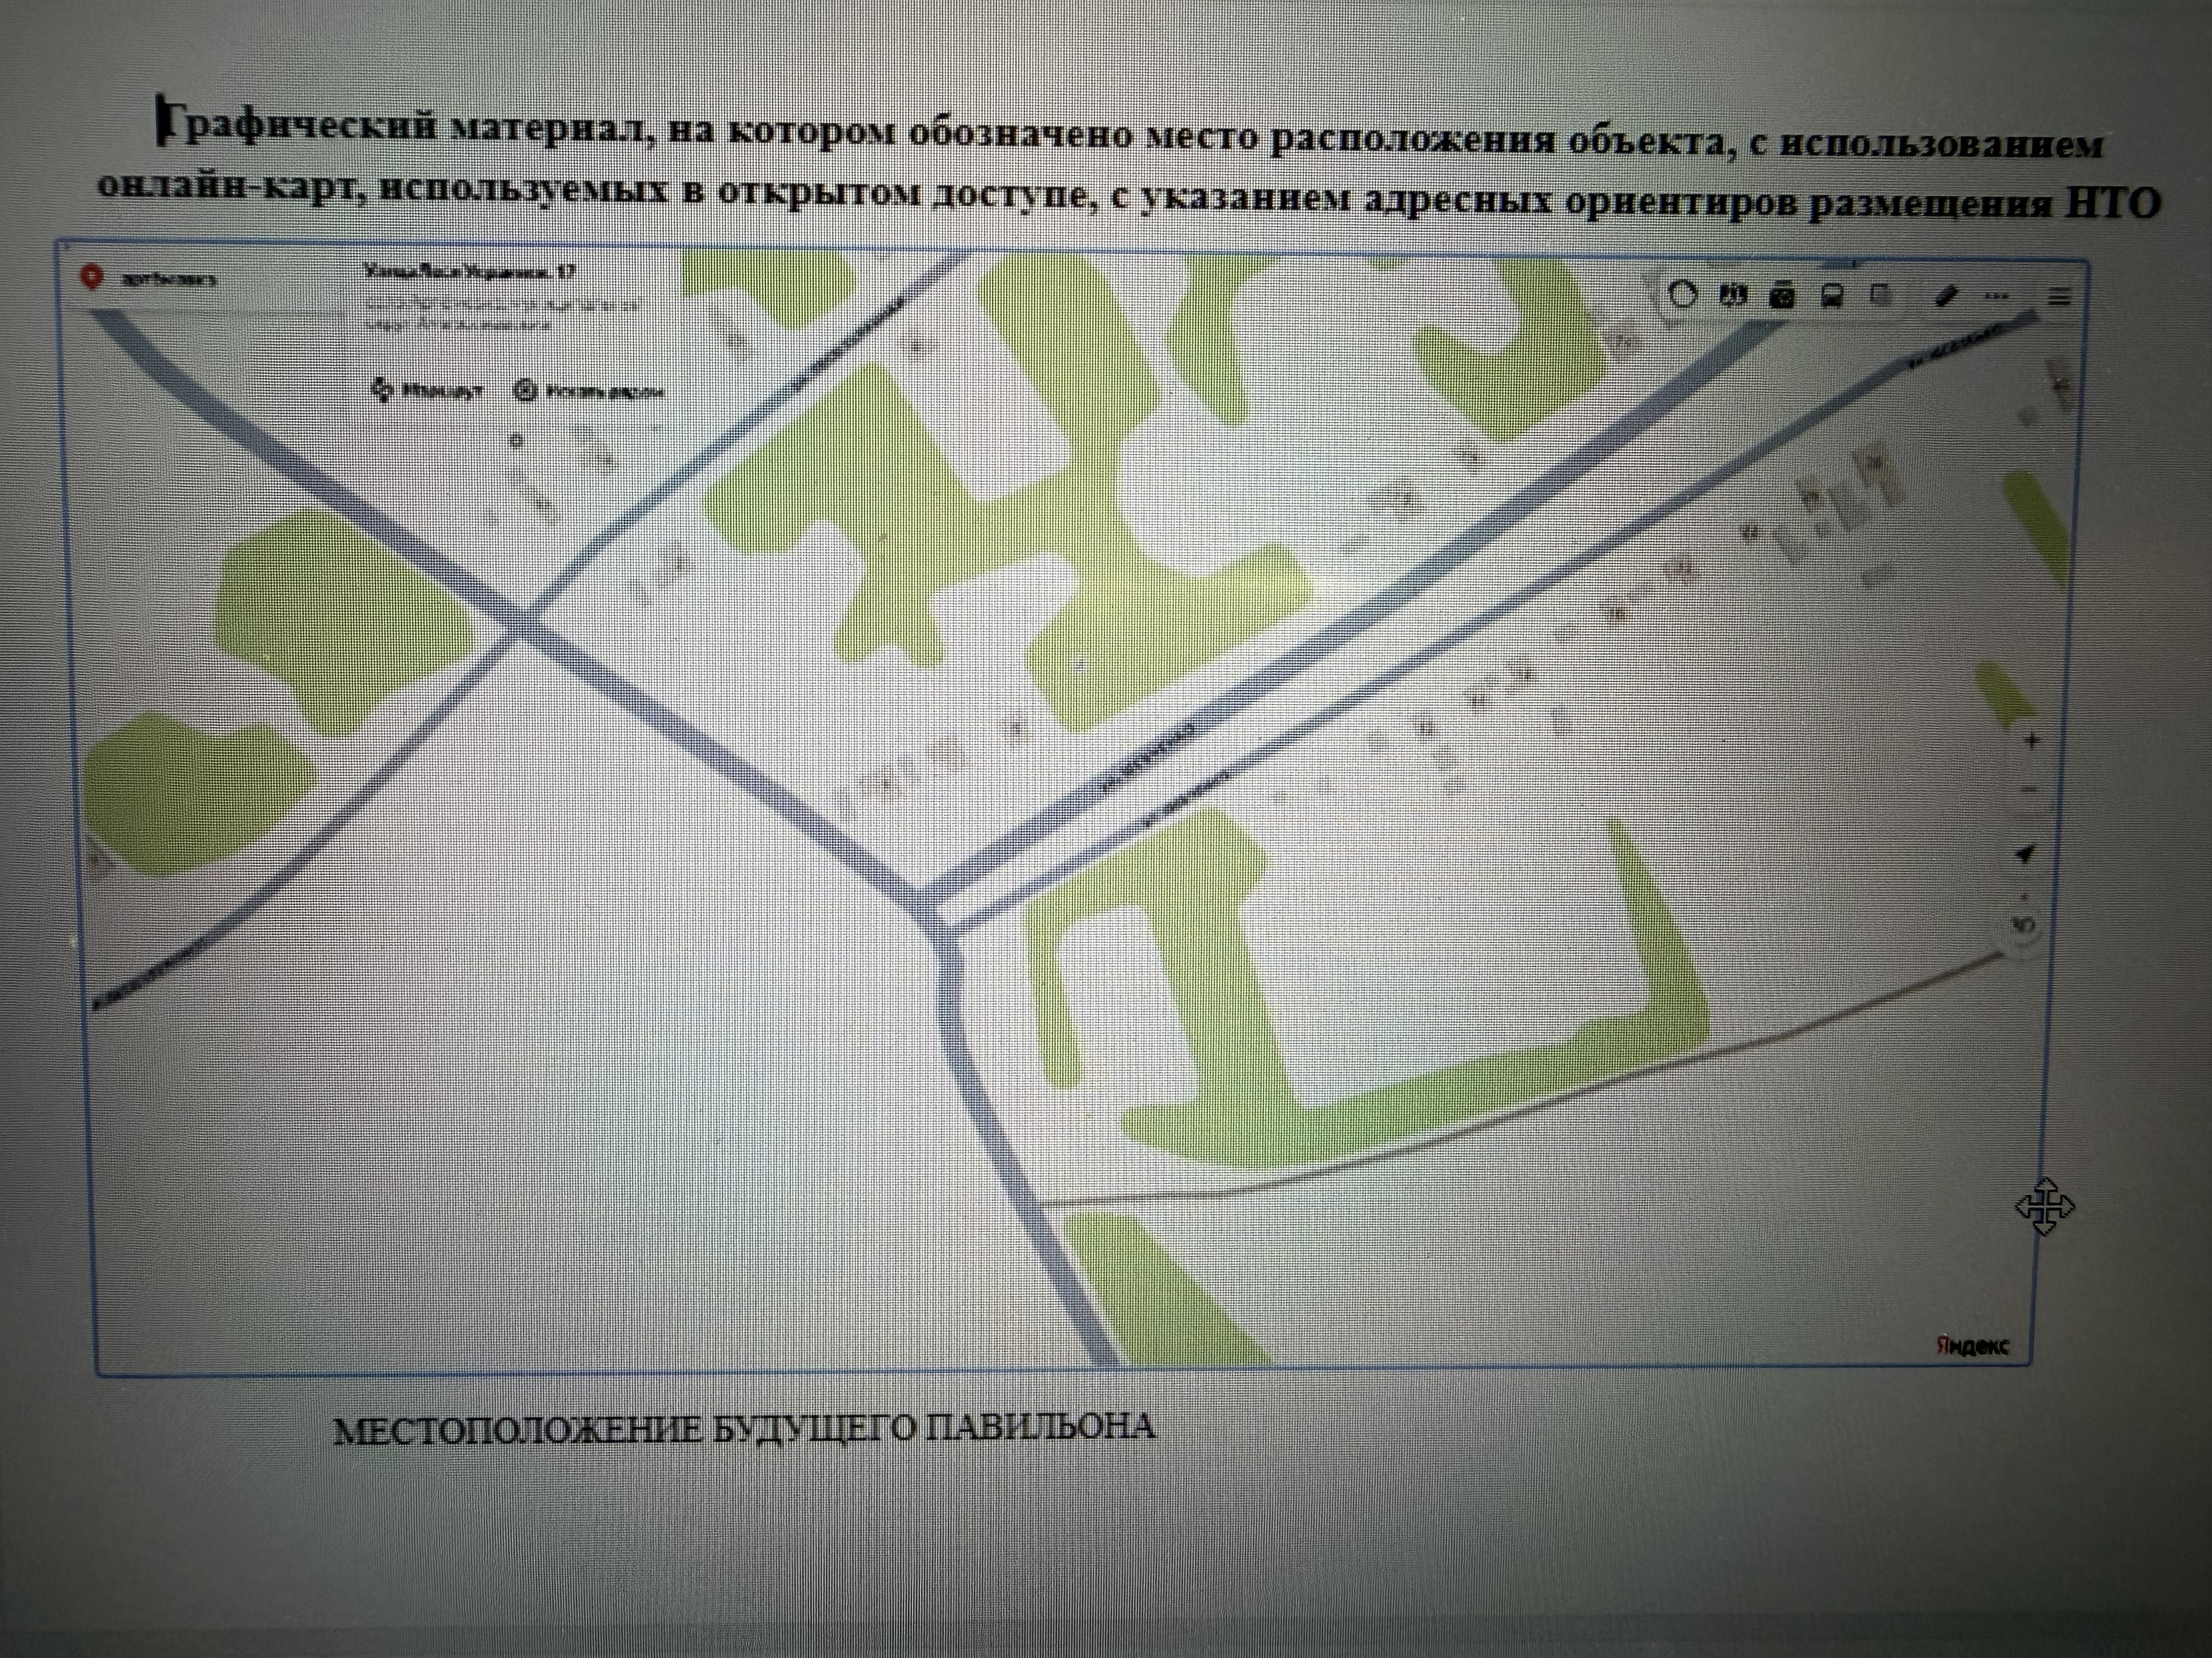Click the plus zoom-in button on the map
This screenshot has width=2212, height=1658.
(x=2031, y=742)
